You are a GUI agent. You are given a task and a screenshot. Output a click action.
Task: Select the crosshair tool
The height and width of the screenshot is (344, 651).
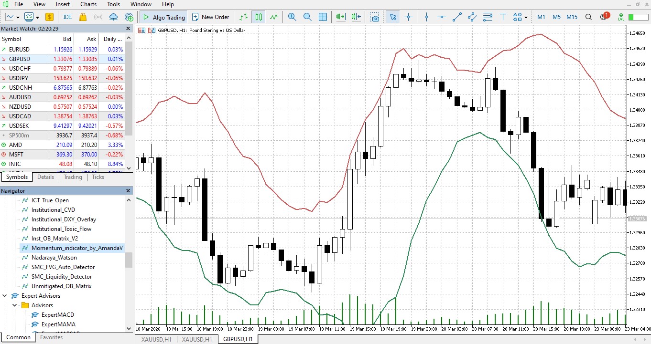[408, 17]
